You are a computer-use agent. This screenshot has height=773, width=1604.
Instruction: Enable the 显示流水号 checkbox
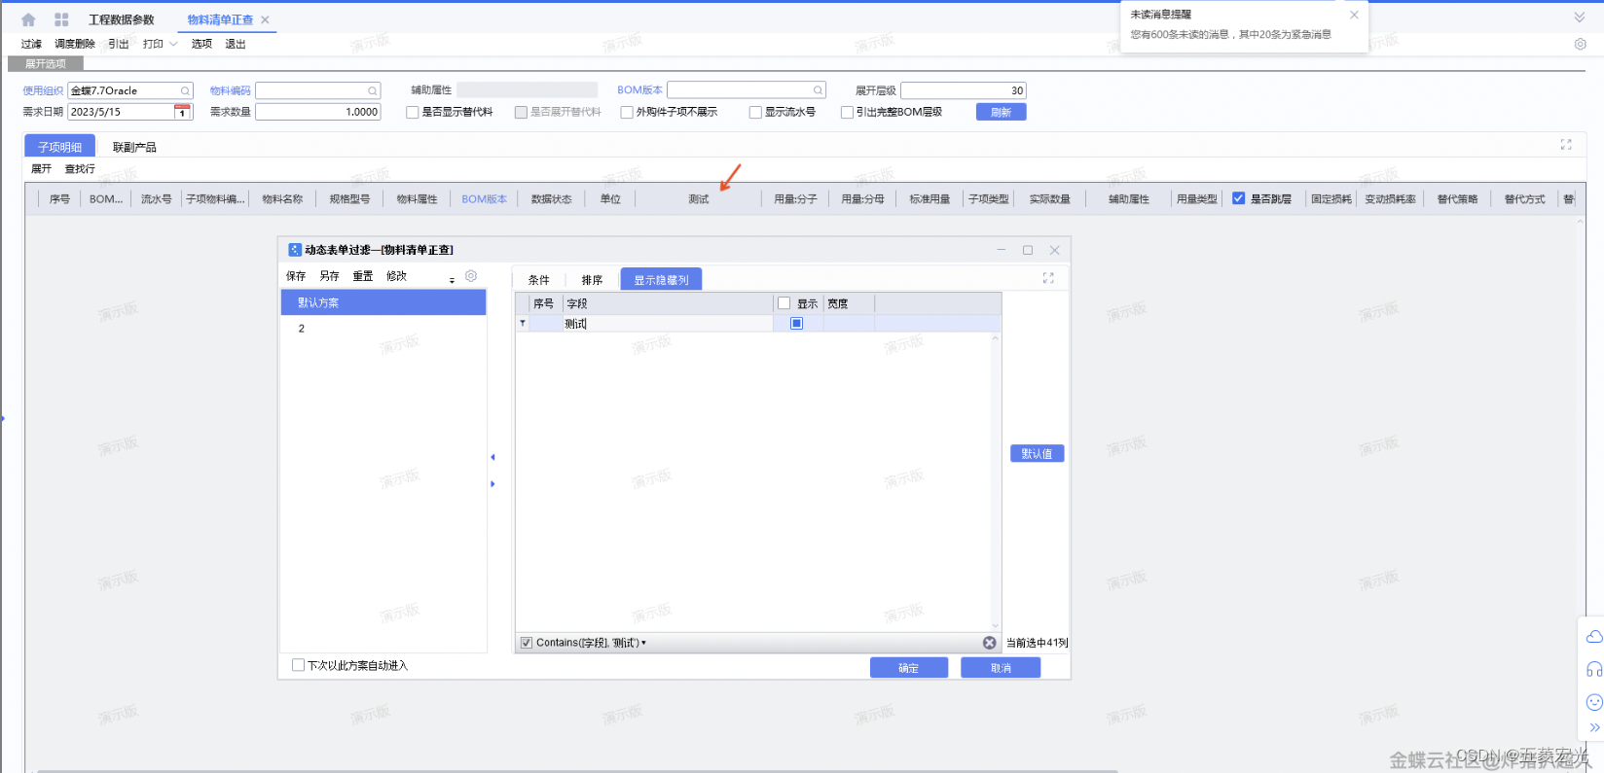coord(755,113)
